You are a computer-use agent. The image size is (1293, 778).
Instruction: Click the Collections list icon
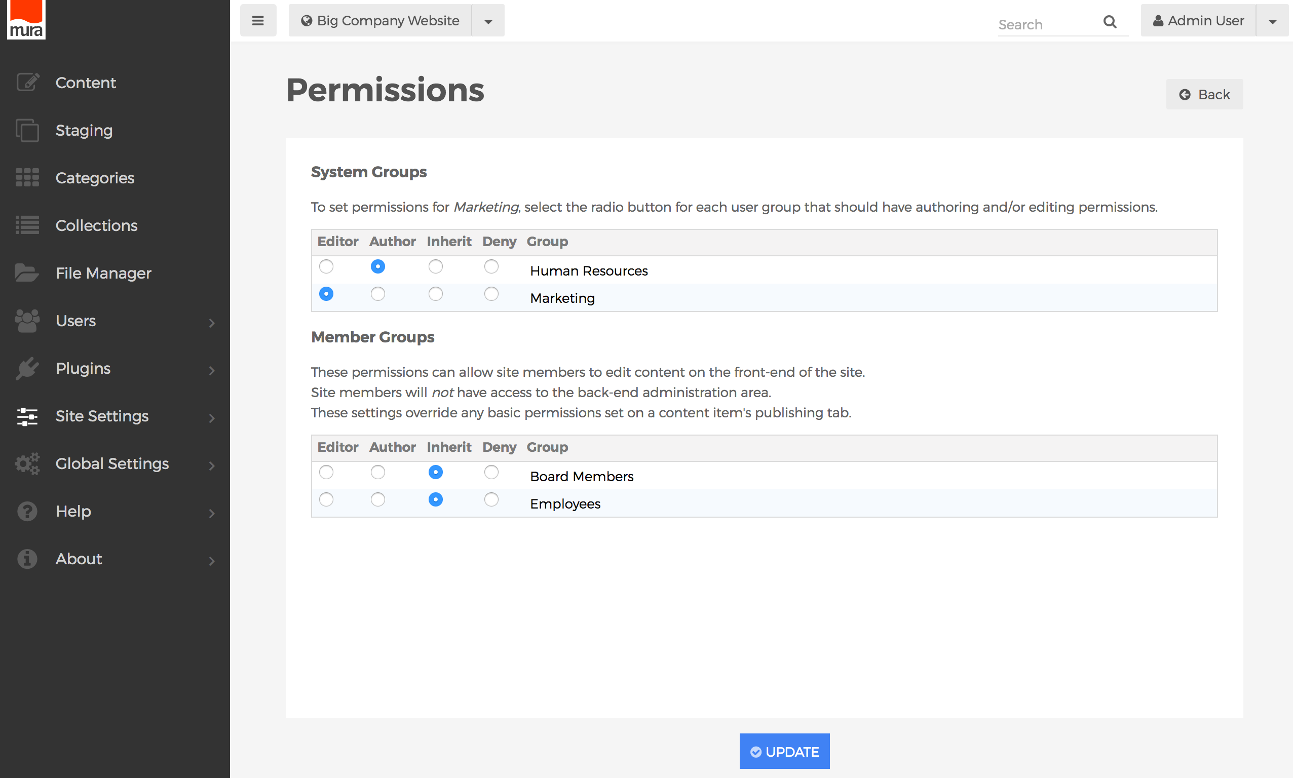(x=27, y=225)
